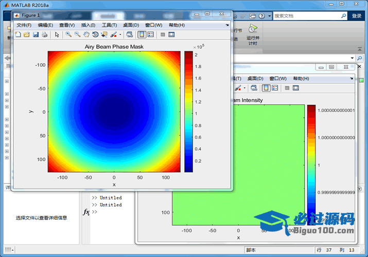The height and width of the screenshot is (257, 368).
Task: Open help dropdown arrow beside question mark
Action: coord(269,16)
